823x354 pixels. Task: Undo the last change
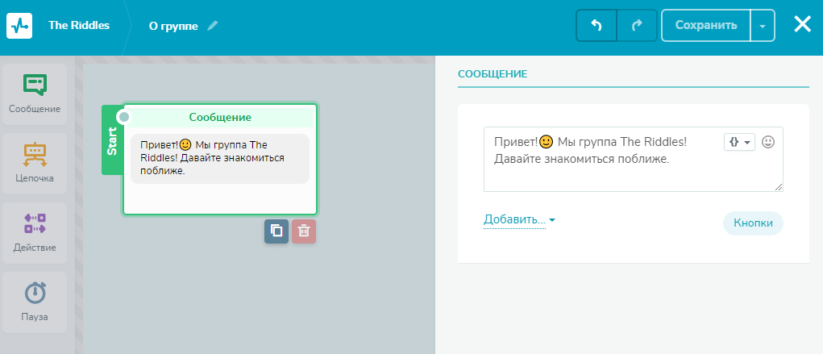click(x=596, y=25)
